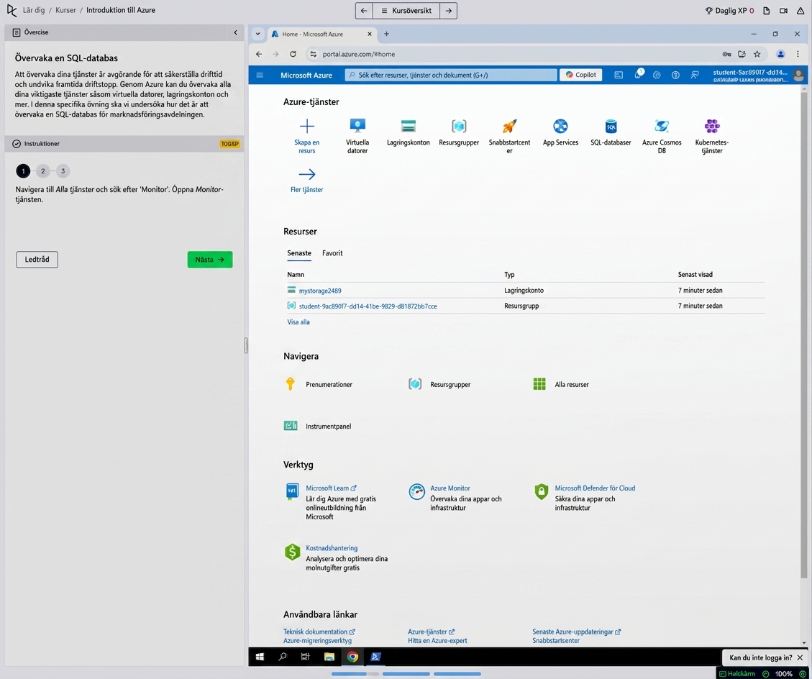The height and width of the screenshot is (679, 812).
Task: Open PowerShell from the taskbar
Action: pos(376,657)
